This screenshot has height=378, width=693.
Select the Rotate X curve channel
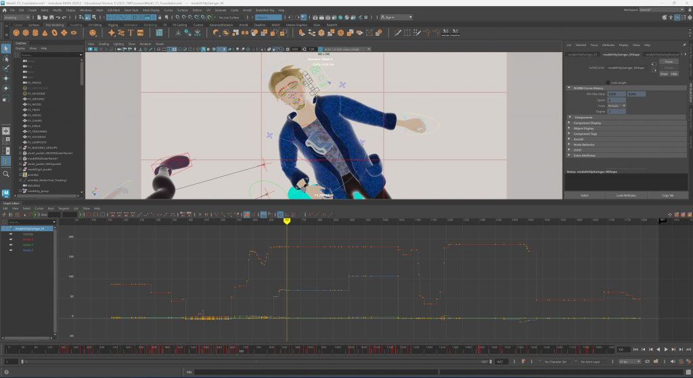28,239
